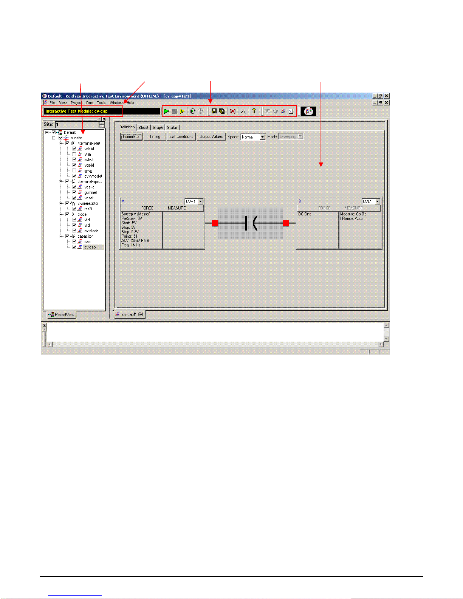The image size is (463, 599).
Task: Uncheck the res2t test checkbox
Action: [x=74, y=209]
